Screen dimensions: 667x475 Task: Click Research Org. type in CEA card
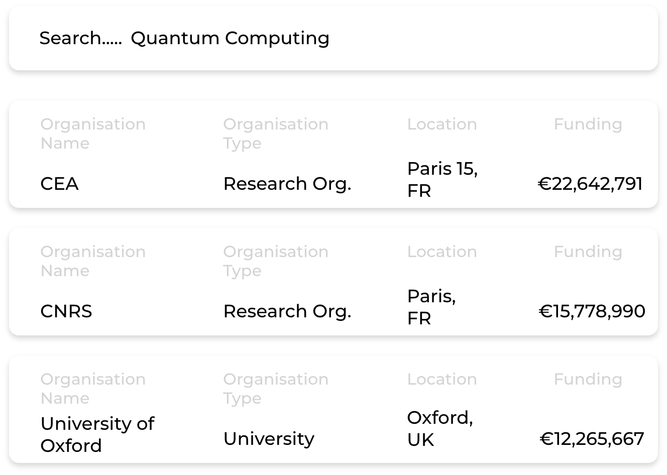287,184
